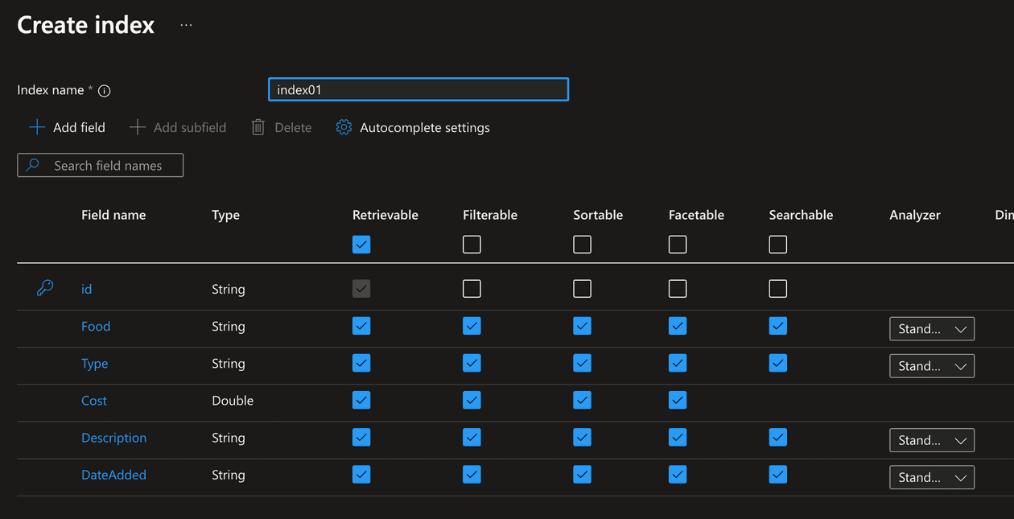Open the Analyzer dropdown for Food
The image size is (1014, 519).
pos(931,328)
